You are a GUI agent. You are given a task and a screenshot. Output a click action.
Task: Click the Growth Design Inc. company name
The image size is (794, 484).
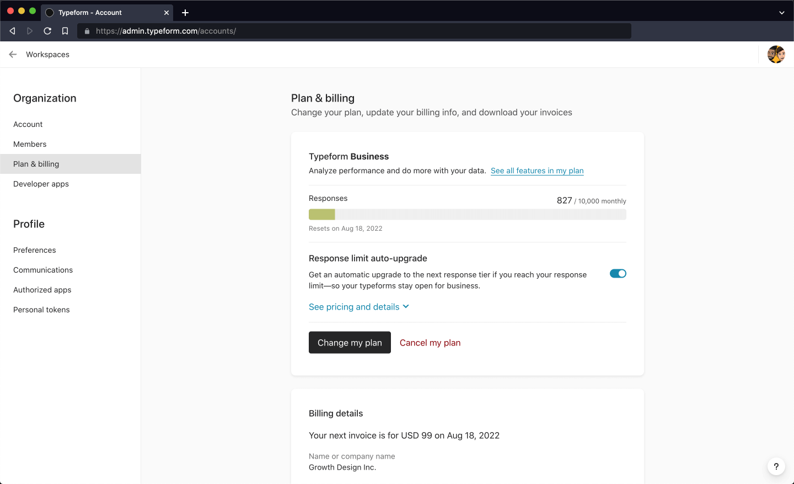point(342,467)
